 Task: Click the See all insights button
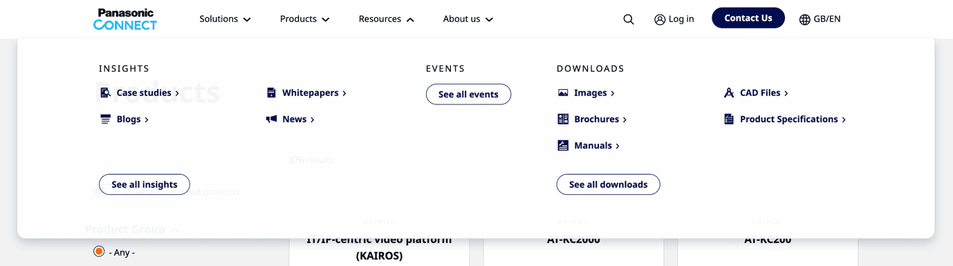coord(145,184)
